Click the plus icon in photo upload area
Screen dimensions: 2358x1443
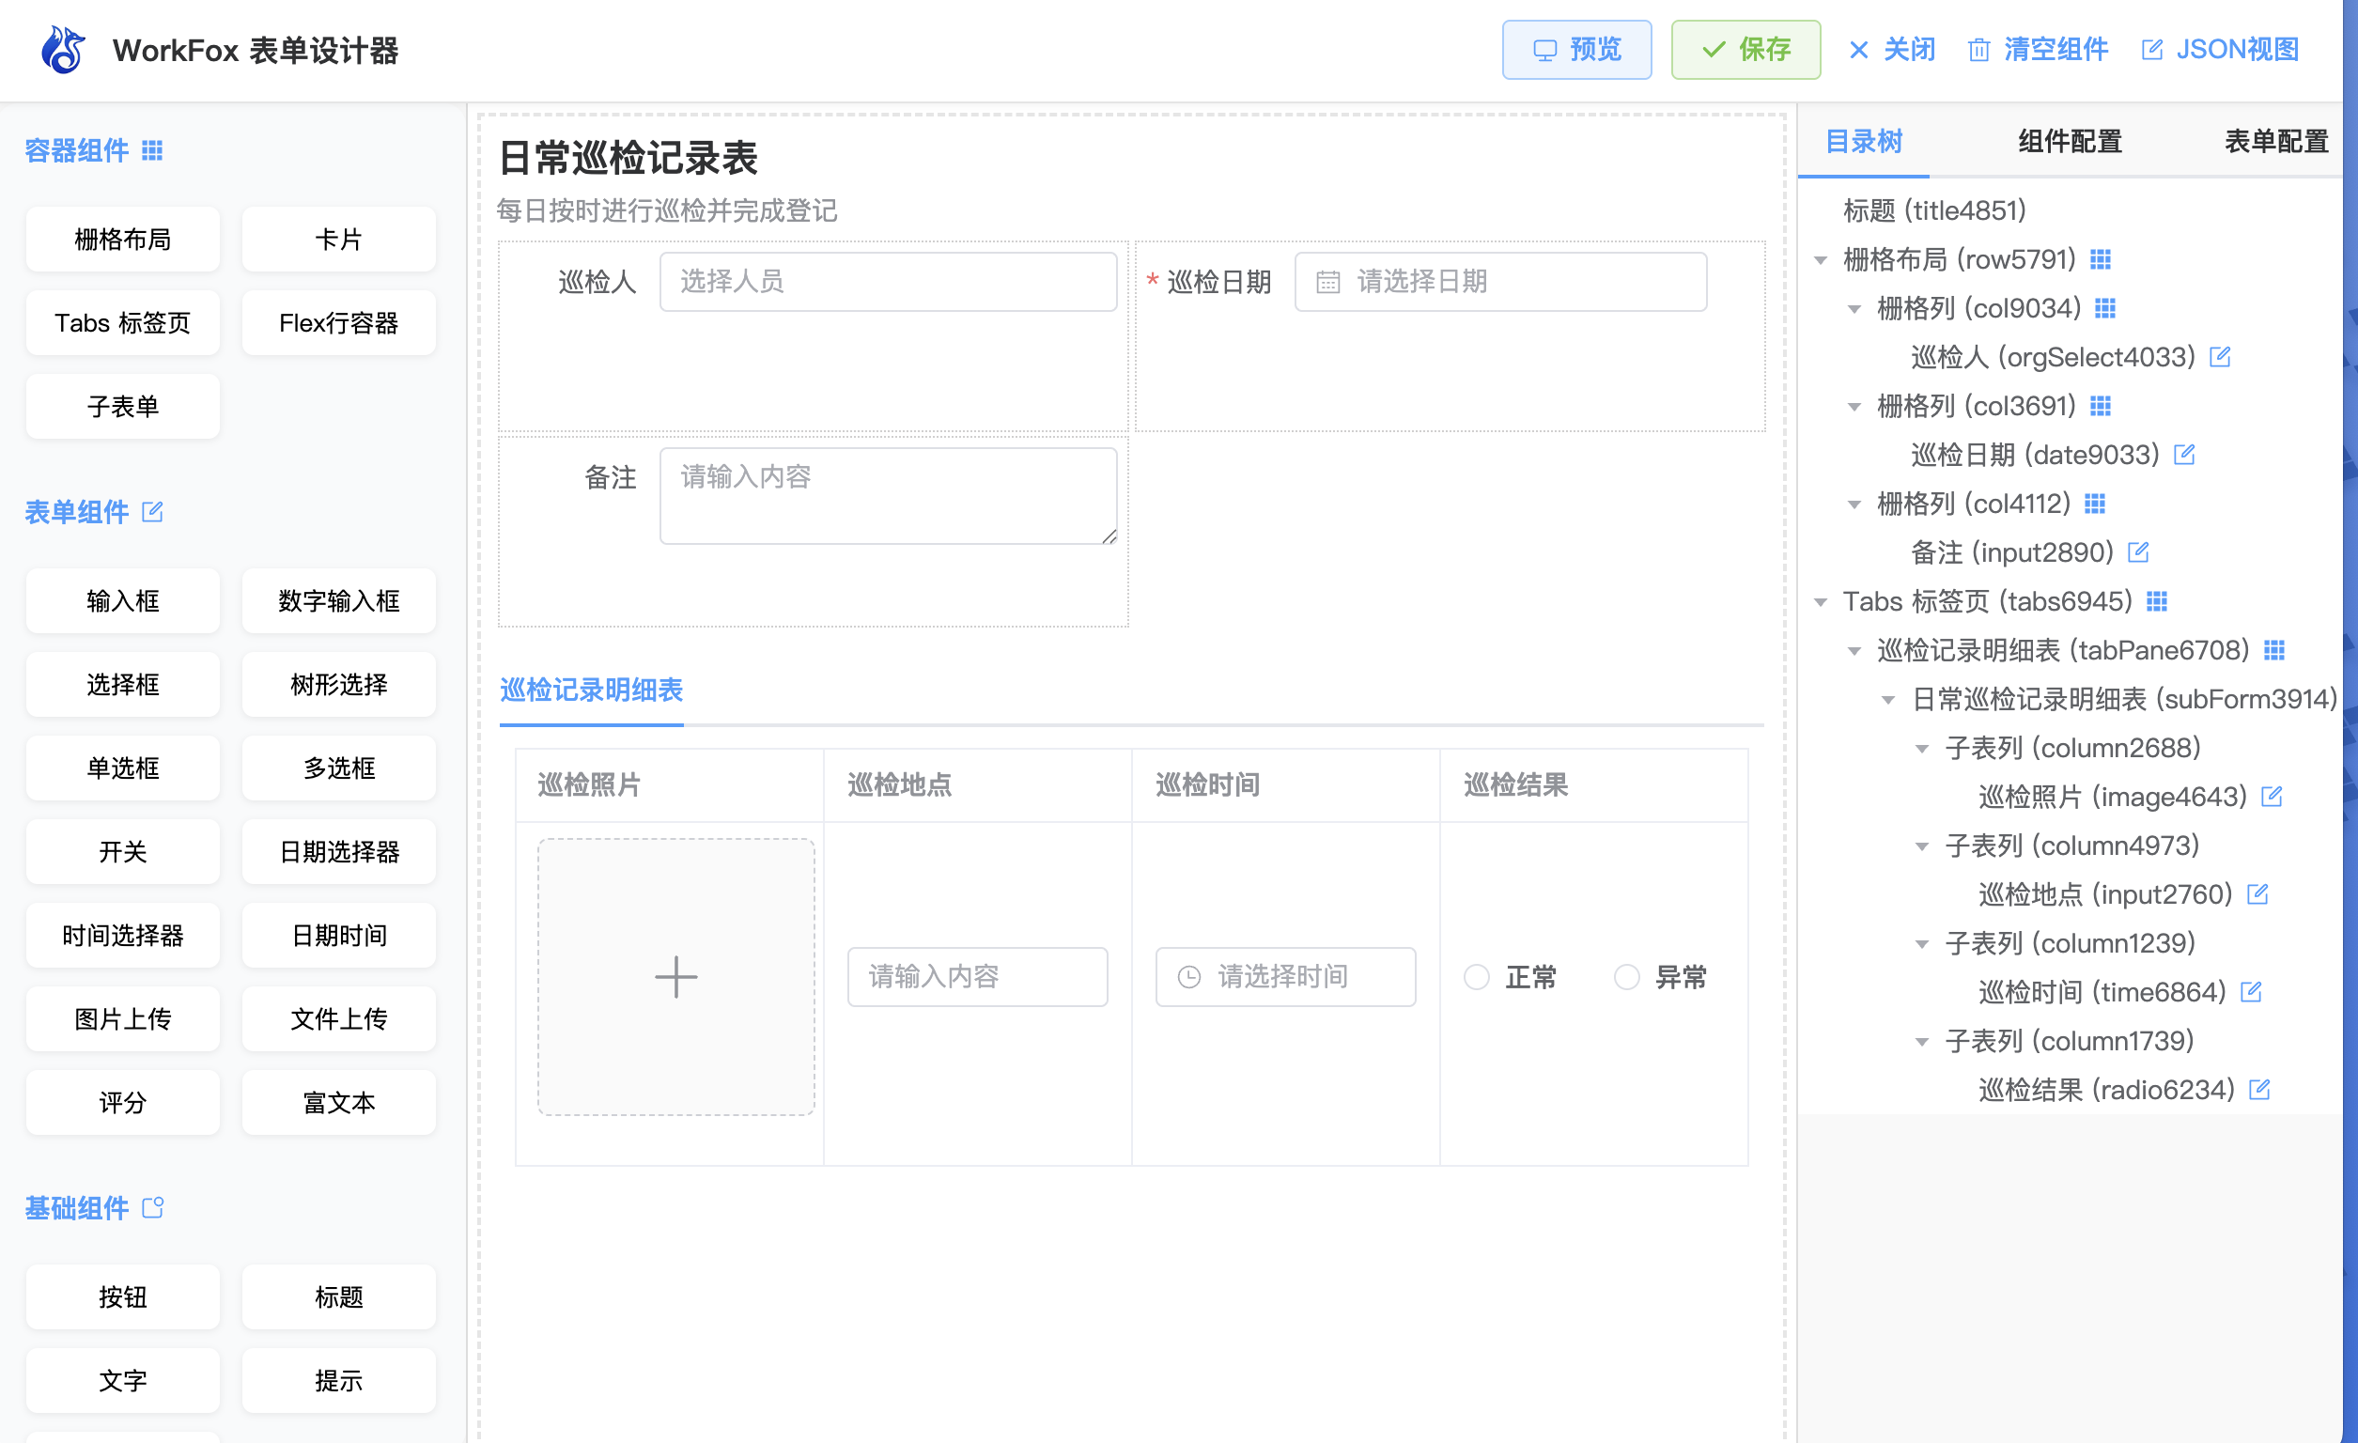tap(675, 976)
